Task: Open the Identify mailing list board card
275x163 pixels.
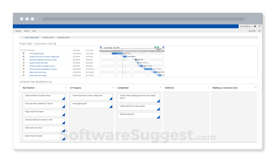Action: [x=139, y=116]
